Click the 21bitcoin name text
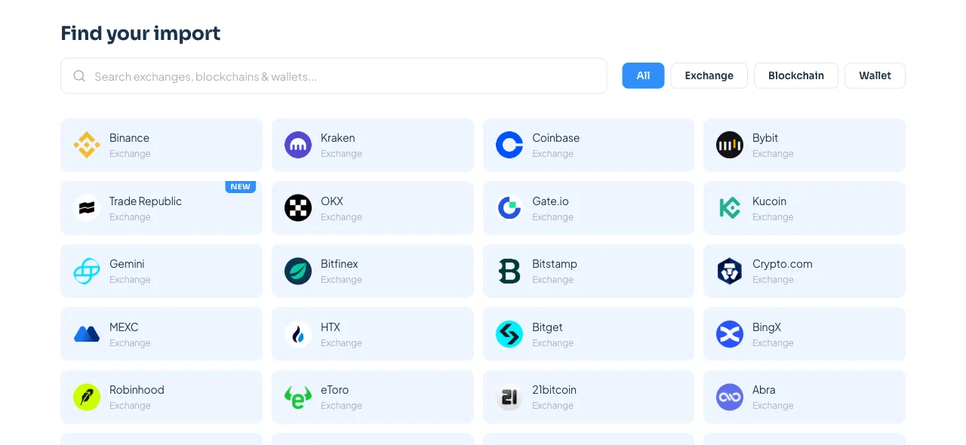 554,390
